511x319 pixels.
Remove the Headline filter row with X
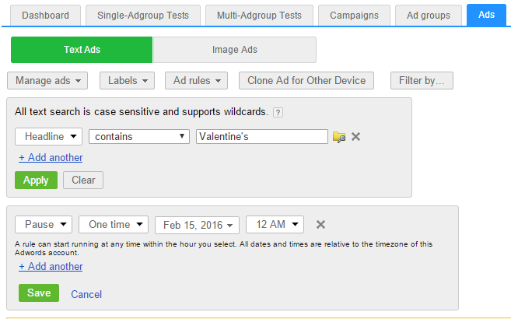click(x=355, y=137)
